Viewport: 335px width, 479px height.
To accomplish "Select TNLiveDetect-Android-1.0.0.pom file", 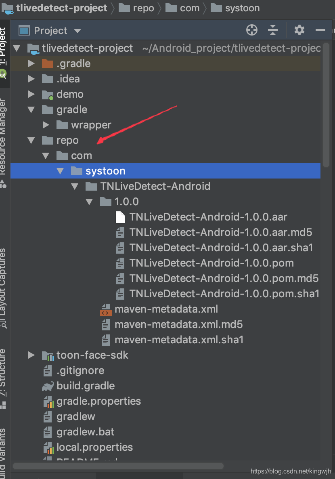I will pos(211,263).
